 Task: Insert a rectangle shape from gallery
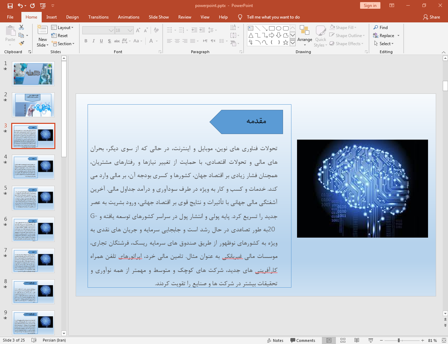point(272,28)
